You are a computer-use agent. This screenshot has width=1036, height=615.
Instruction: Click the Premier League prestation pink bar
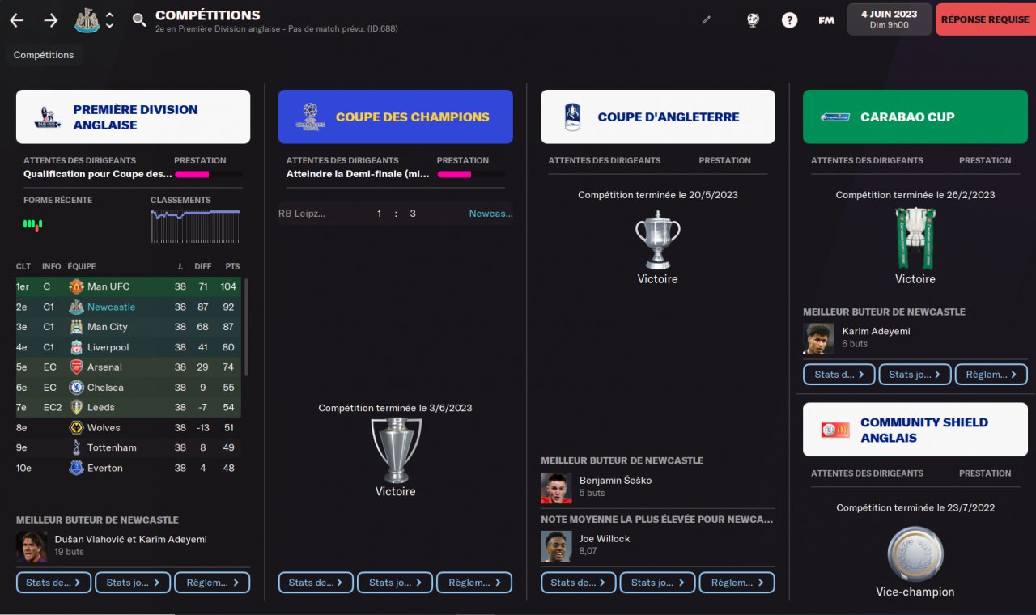[x=193, y=174]
